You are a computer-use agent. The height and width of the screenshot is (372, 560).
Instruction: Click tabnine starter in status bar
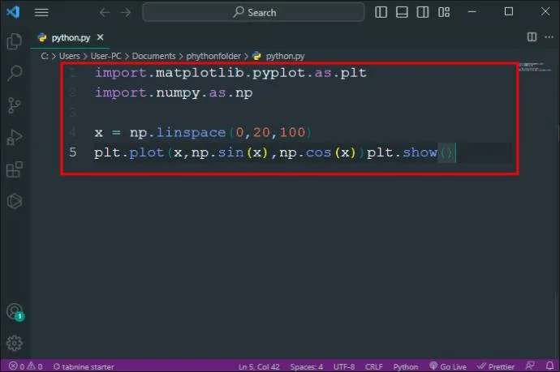point(84,366)
